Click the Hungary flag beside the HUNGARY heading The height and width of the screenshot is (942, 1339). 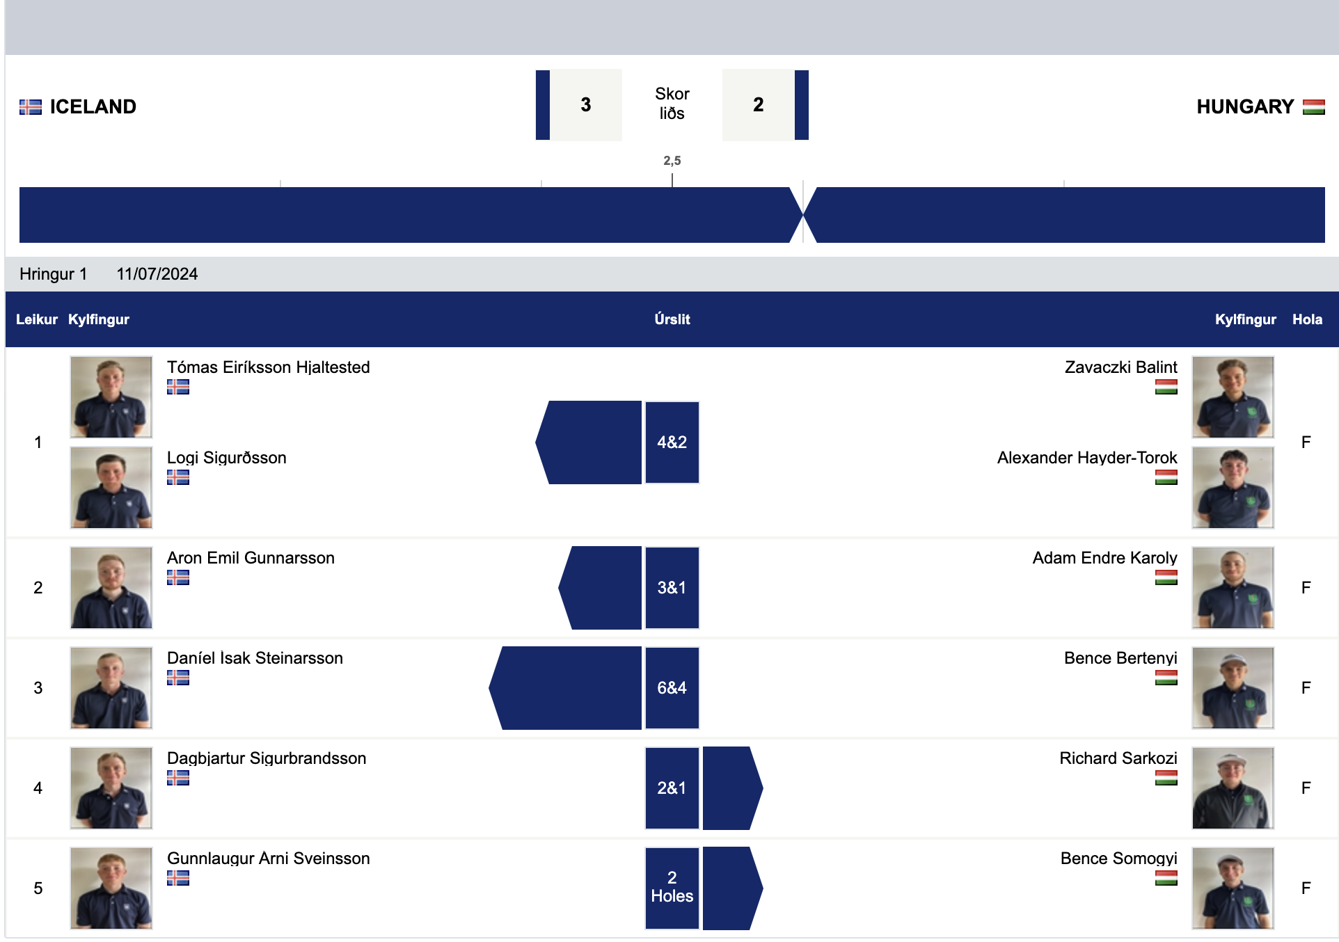pyautogui.click(x=1313, y=107)
